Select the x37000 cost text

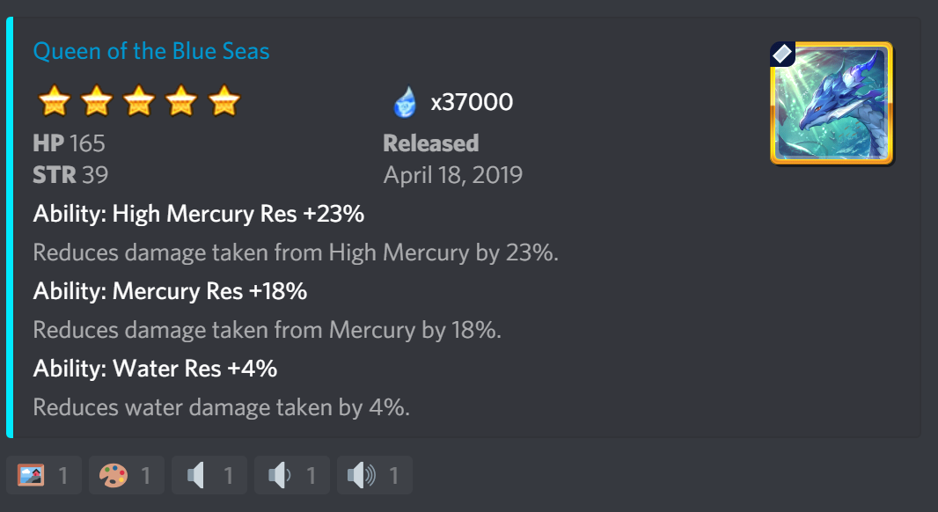[472, 102]
